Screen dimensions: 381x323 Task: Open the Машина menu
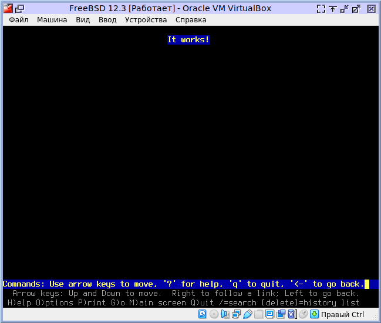pos(52,20)
